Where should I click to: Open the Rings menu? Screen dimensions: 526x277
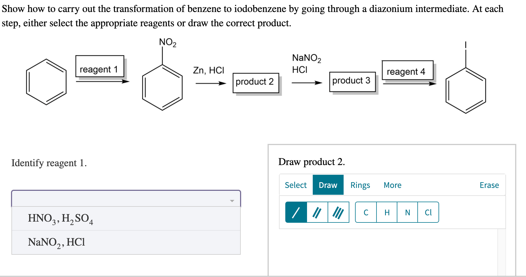(x=360, y=185)
